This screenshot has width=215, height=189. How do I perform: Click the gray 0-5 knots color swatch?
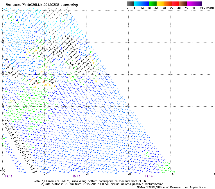pyautogui.click(x=130, y=3)
